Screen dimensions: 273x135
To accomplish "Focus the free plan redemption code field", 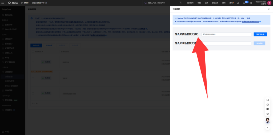I will click(226, 34).
